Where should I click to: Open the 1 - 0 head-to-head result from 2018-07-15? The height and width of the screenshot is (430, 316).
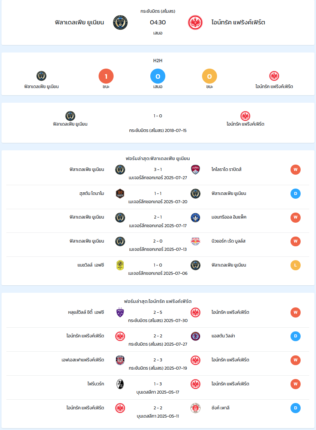click(x=158, y=116)
